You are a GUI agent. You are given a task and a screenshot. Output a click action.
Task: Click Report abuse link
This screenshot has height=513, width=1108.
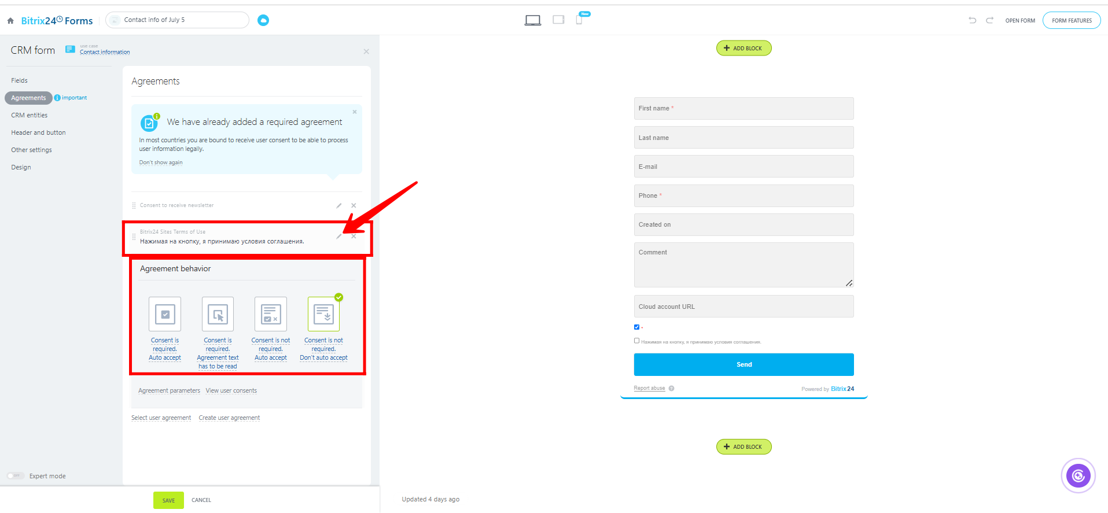point(649,388)
